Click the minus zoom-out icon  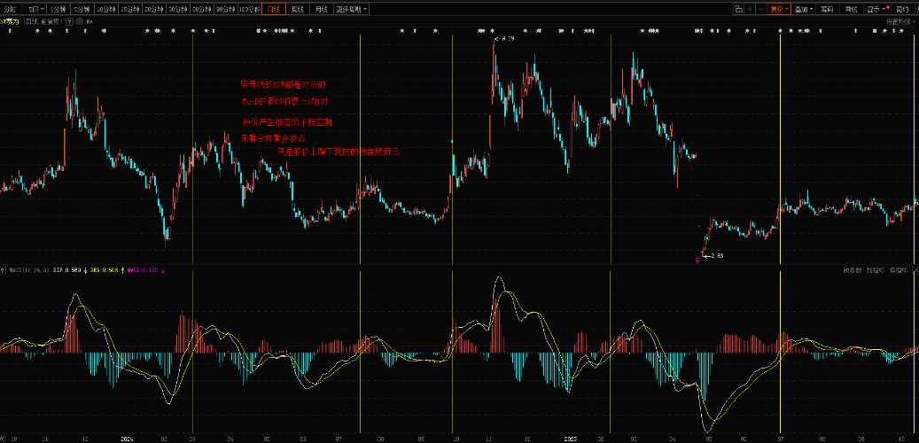760,10
